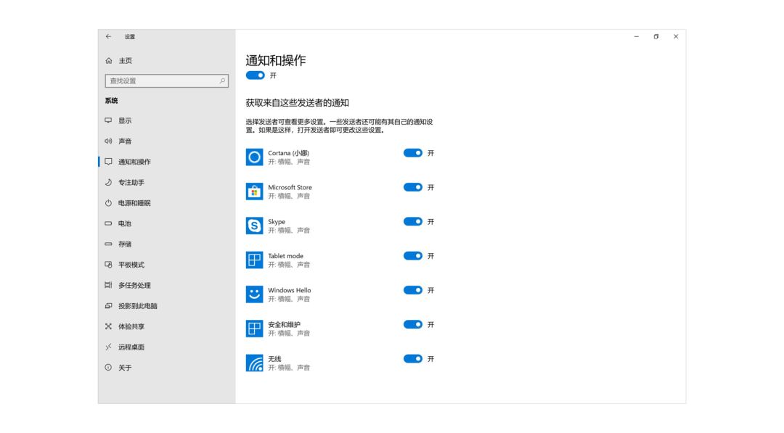Click the 无线 wireless signal icon
This screenshot has width=784, height=433.
[x=255, y=363]
